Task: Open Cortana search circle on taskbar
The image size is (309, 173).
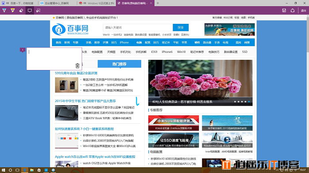Action: pyautogui.click(x=10, y=170)
